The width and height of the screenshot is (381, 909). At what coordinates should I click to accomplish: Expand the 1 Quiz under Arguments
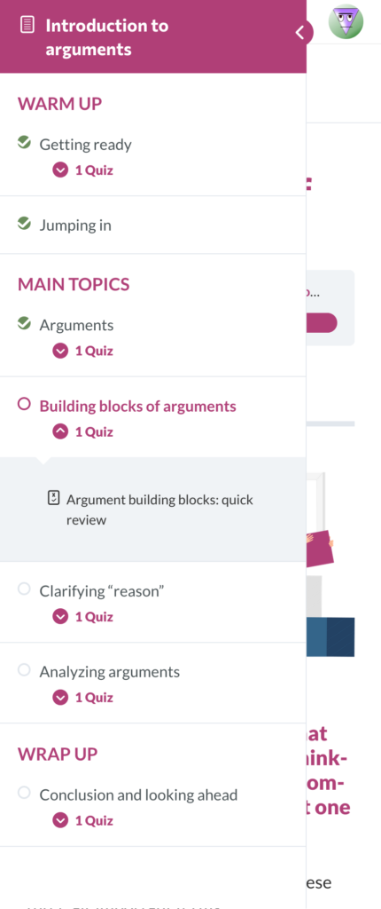coord(82,351)
